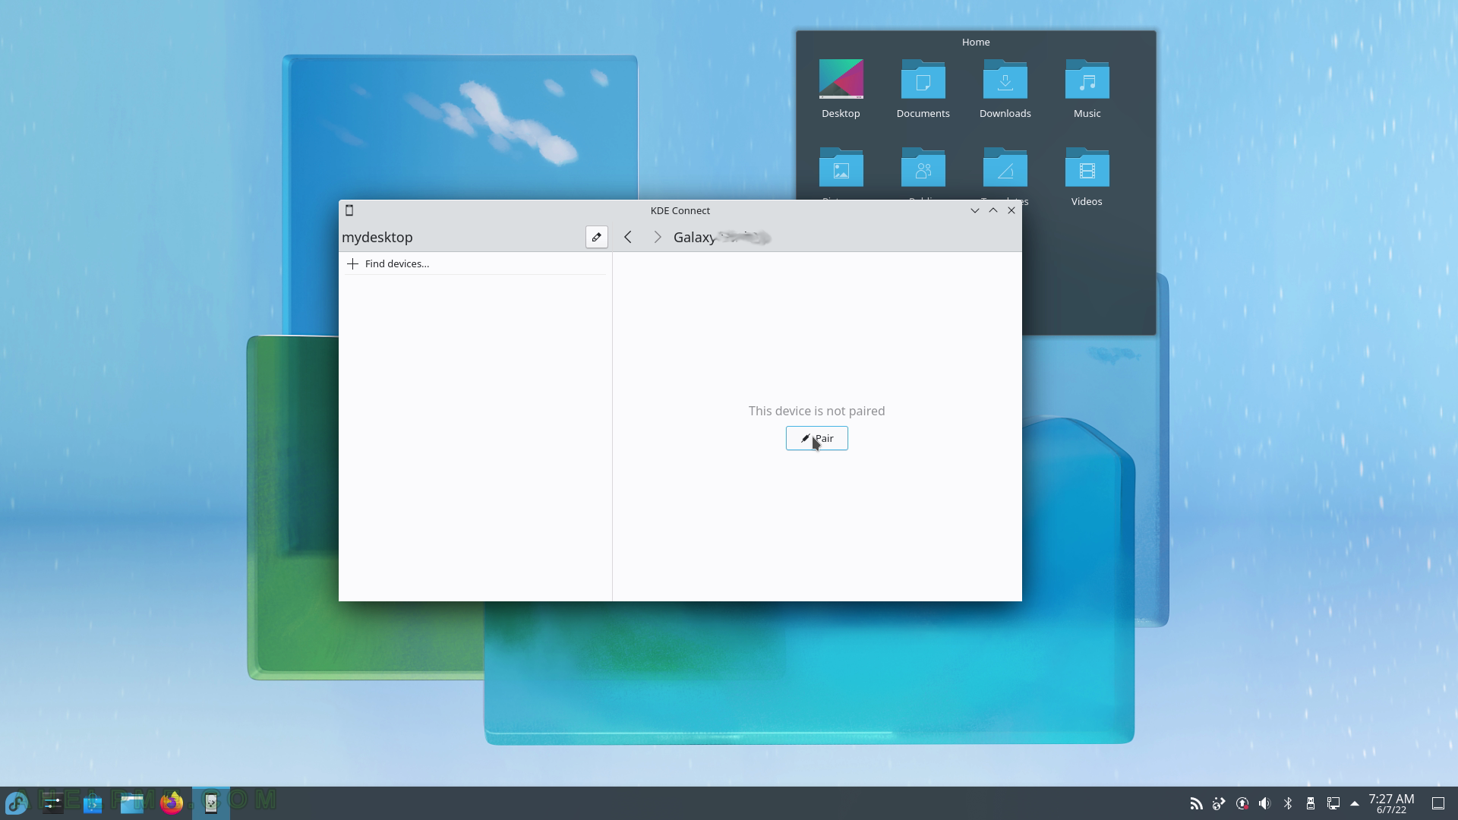
Task: Minimize the KDE Connect window
Action: tap(975, 210)
